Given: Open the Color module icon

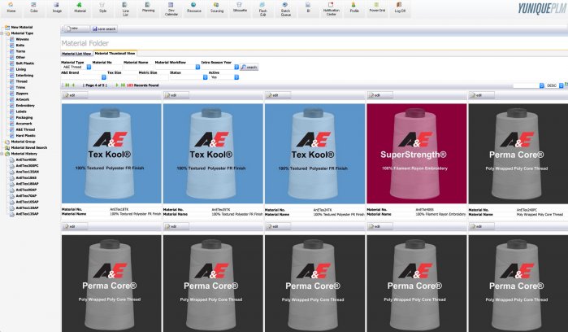Looking at the screenshot, I should (x=34, y=7).
